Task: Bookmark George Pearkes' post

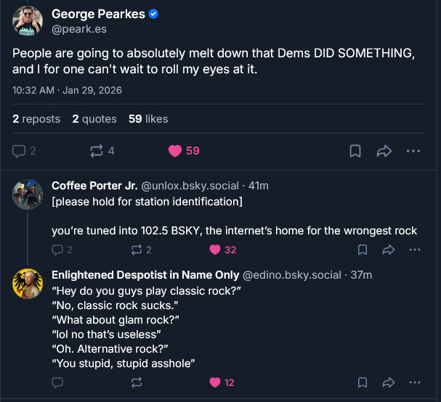Action: point(355,151)
